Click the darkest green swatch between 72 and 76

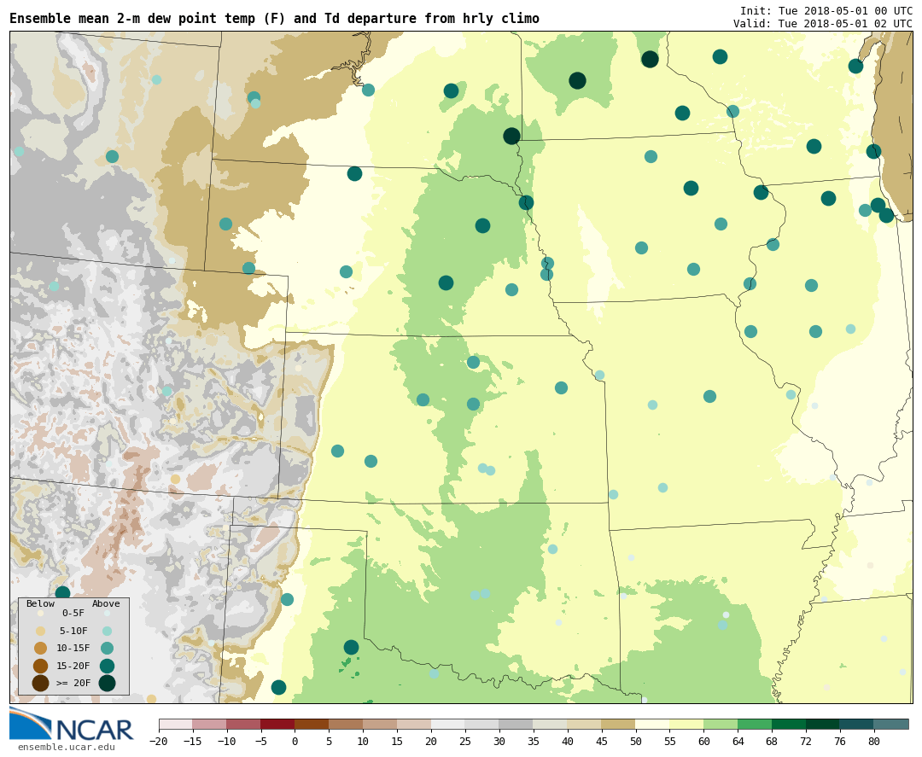pos(822,724)
